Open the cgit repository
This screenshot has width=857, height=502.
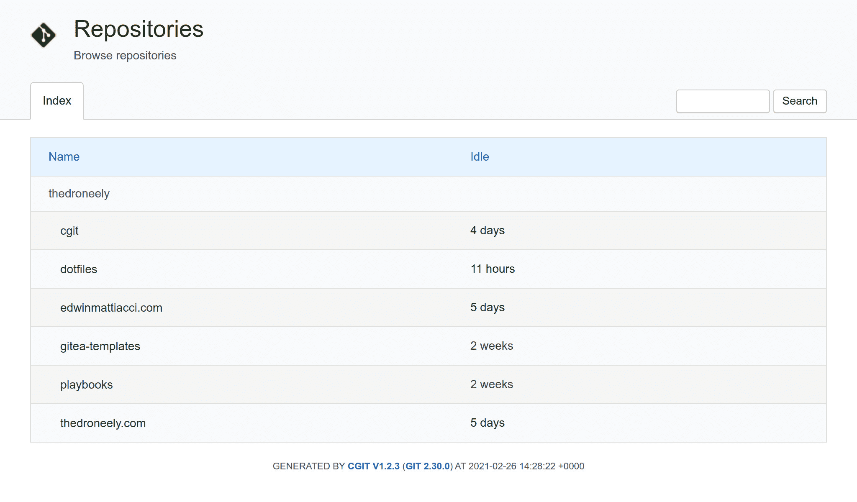coord(69,231)
